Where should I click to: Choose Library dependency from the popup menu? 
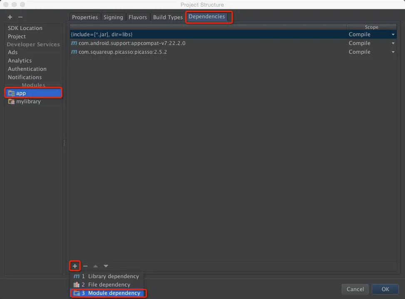(107, 276)
